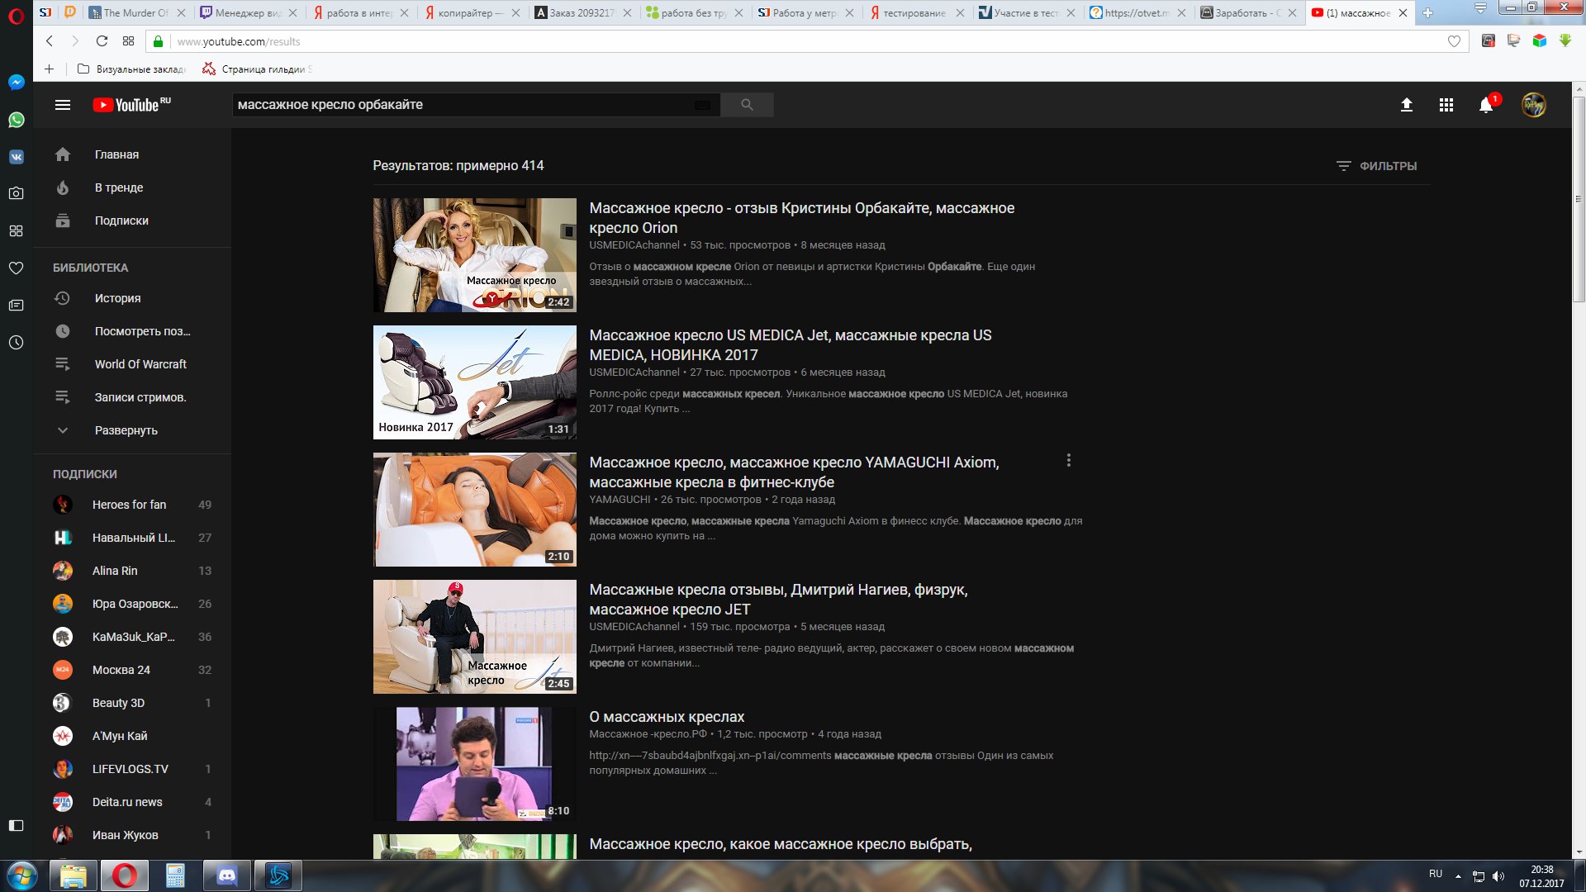Open the on-screen keyboard icon in search box
Image resolution: width=1586 pixels, height=892 pixels.
[702, 105]
